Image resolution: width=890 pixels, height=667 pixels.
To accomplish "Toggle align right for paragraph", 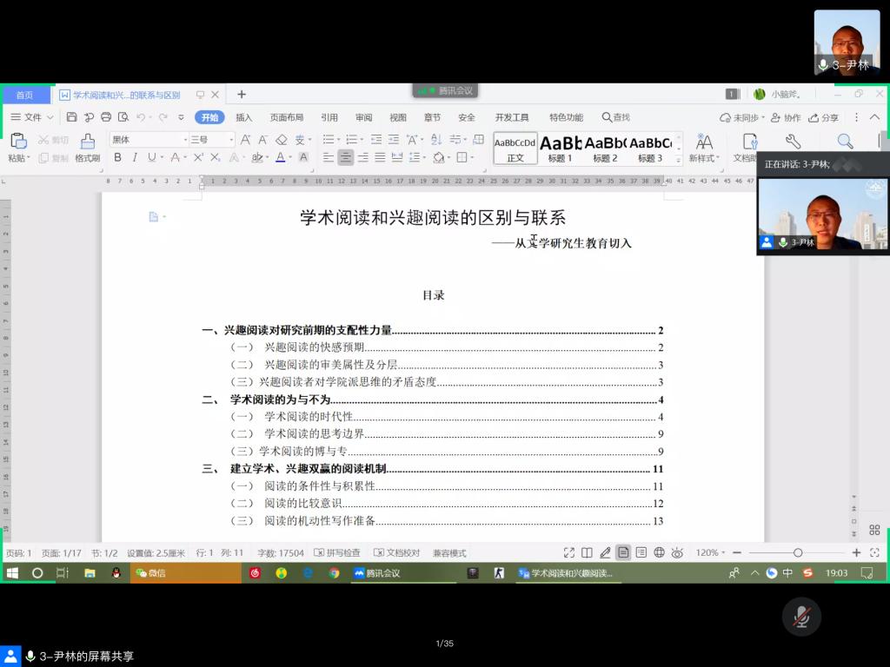I will click(x=362, y=157).
